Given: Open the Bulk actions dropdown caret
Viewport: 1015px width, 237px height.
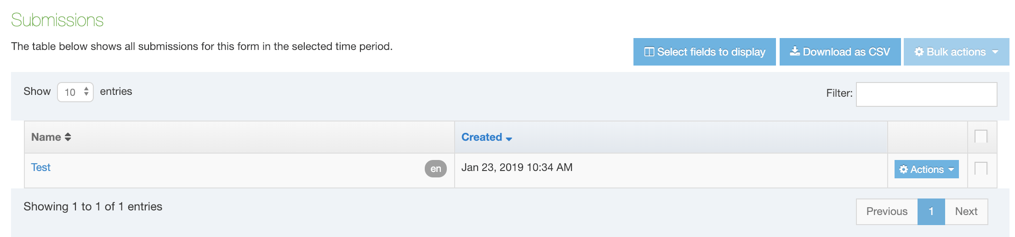Looking at the screenshot, I should point(996,52).
